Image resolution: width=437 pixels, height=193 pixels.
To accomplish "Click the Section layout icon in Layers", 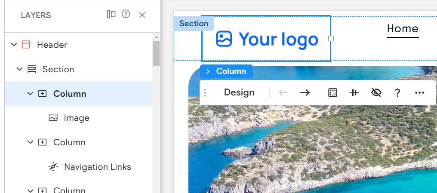I will click(x=31, y=69).
